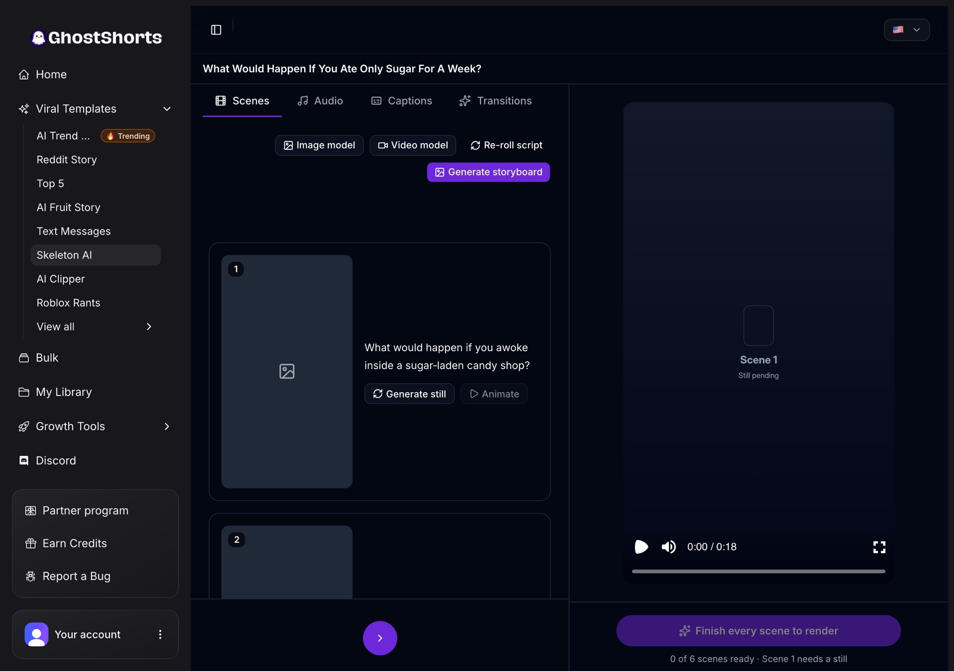This screenshot has height=671, width=954.
Task: Switch to the Scenes tab
Action: click(242, 101)
